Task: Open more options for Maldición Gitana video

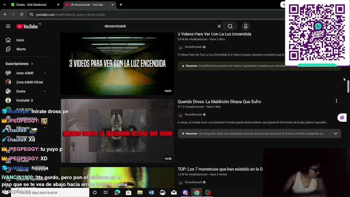Action: pos(336,101)
